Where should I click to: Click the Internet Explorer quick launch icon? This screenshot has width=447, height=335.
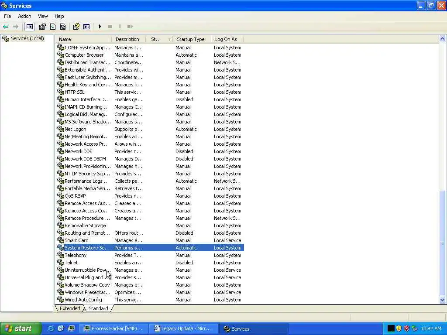pos(51,328)
